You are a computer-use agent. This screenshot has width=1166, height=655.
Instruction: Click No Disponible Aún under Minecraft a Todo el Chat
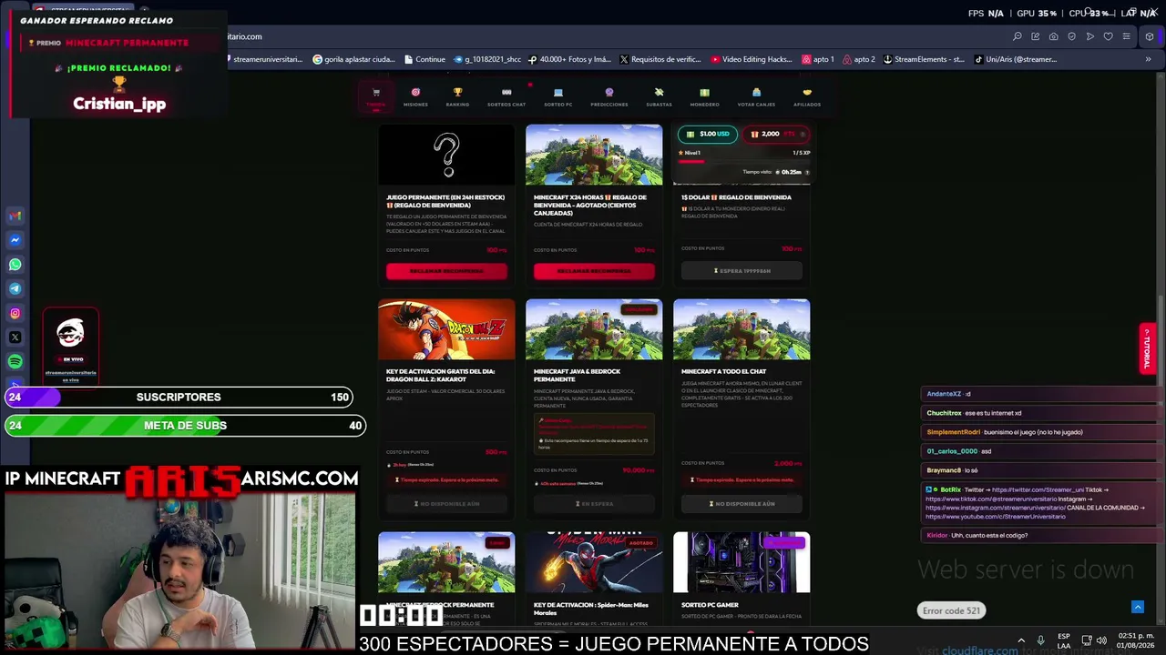(x=742, y=504)
